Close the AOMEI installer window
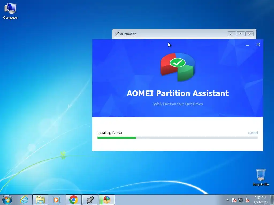The width and height of the screenshot is (274, 205). [x=258, y=45]
